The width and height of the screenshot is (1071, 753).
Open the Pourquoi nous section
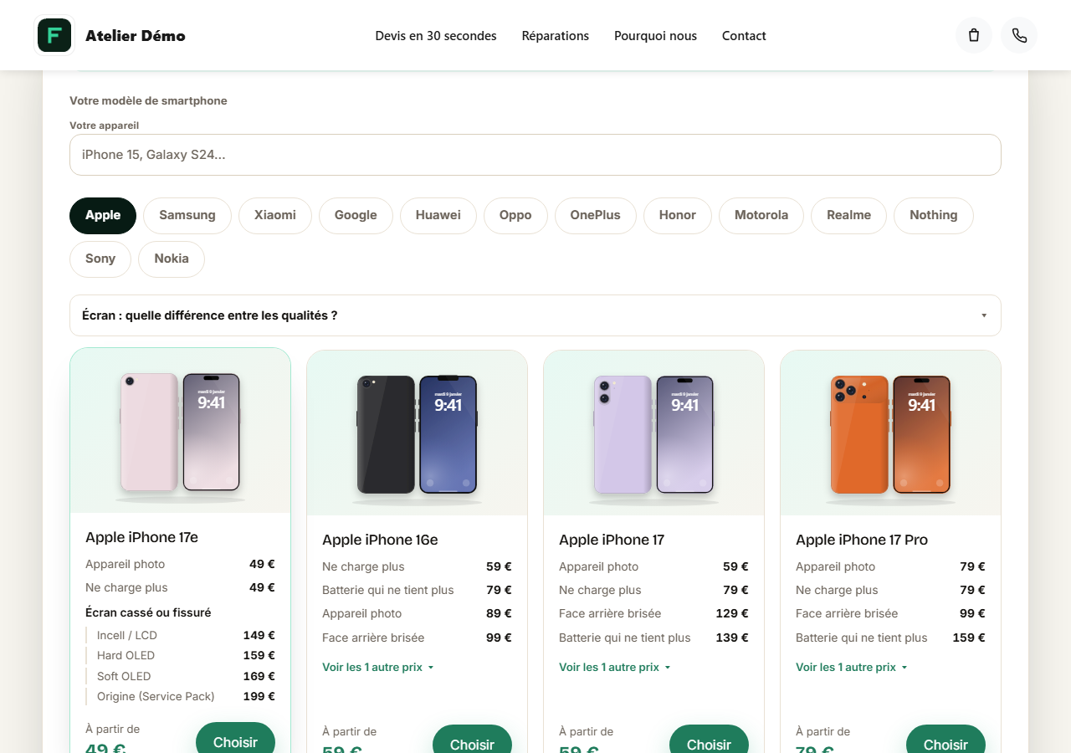[x=655, y=36]
